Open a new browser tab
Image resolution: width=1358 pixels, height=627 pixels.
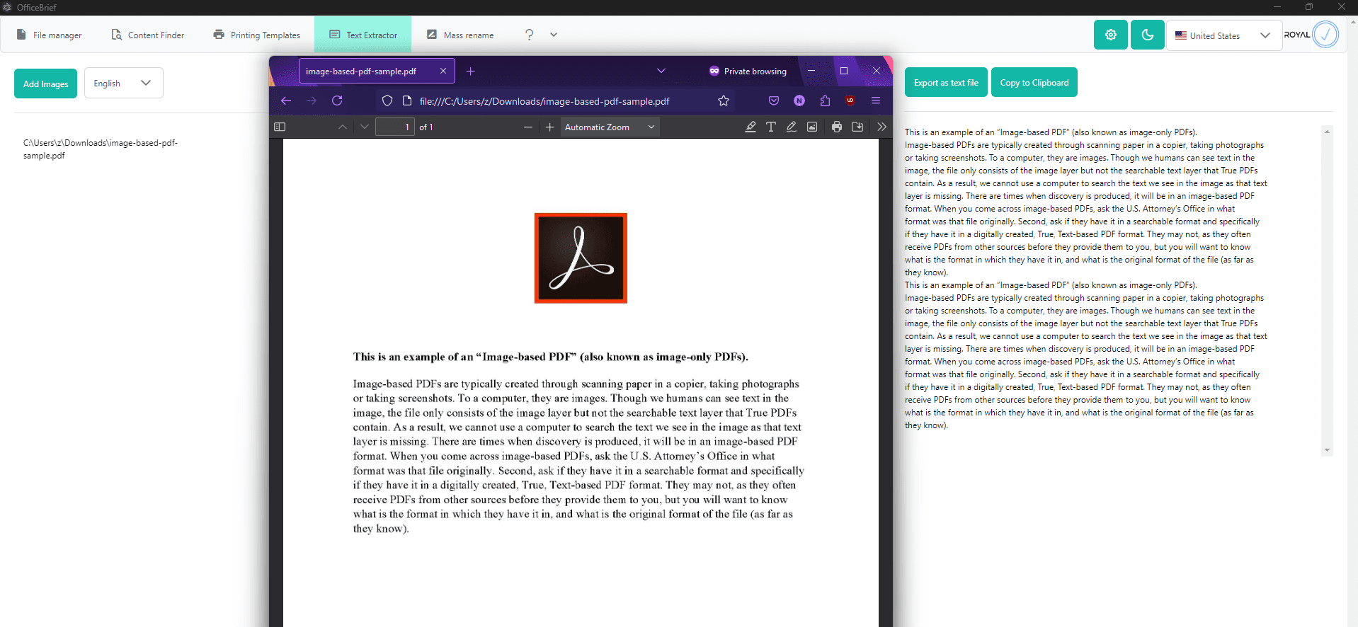coord(470,71)
